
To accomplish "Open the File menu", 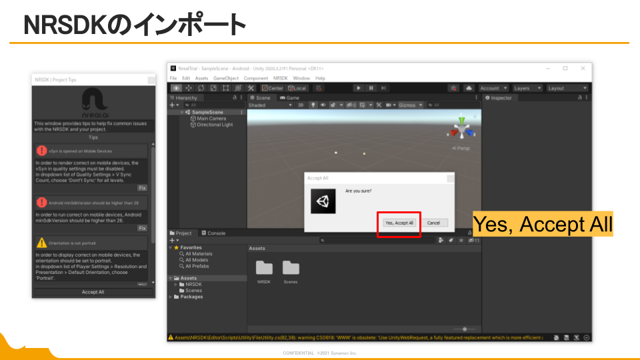I will click(x=173, y=78).
